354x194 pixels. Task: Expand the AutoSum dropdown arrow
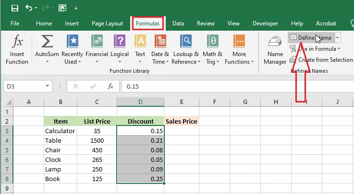pyautogui.click(x=47, y=62)
